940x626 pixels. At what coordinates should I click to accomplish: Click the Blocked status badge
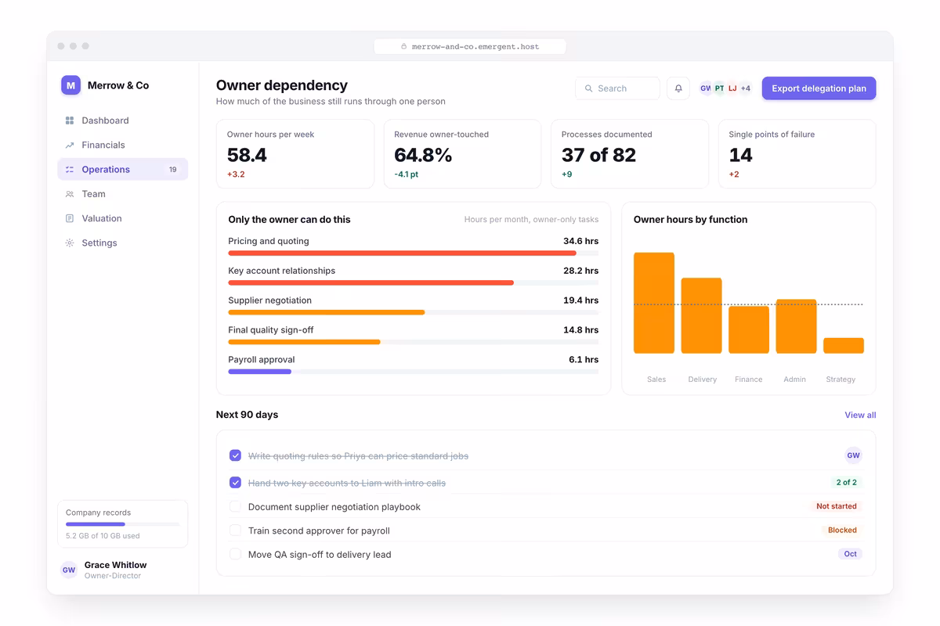(x=842, y=530)
